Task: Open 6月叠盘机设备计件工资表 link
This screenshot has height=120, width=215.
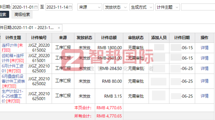Action: [13, 81]
